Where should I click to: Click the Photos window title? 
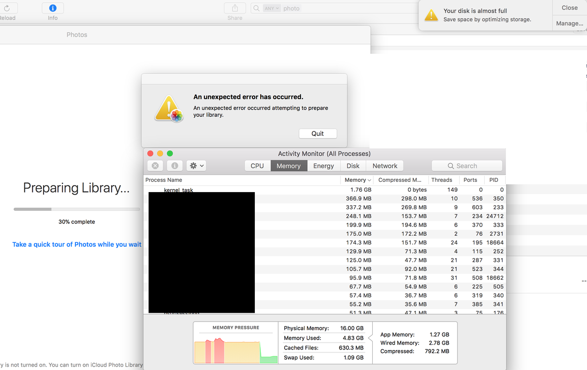click(77, 35)
